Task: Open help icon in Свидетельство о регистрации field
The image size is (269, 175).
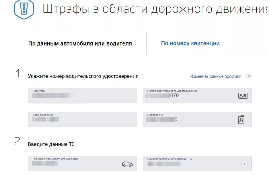Action: pos(244,164)
